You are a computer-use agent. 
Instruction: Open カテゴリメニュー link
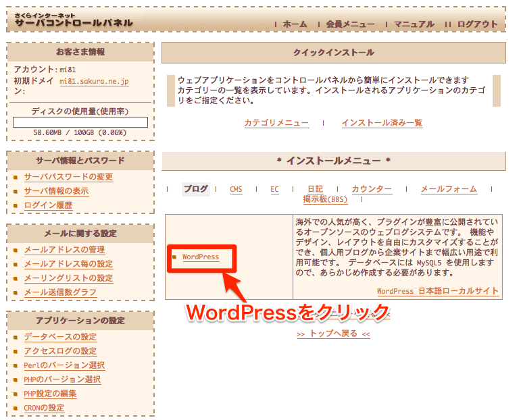coord(277,123)
